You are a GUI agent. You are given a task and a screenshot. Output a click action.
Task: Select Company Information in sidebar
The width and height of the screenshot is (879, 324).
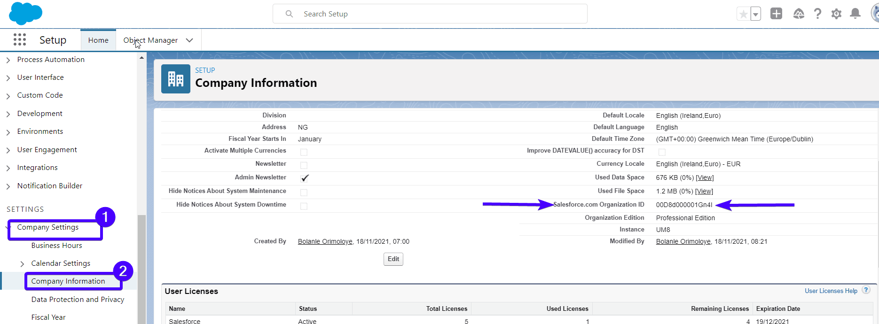(68, 281)
